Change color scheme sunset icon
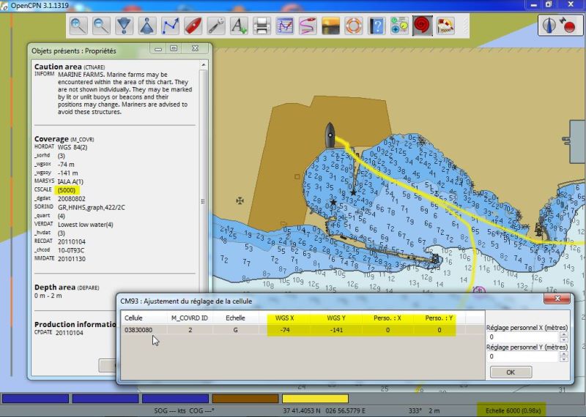Viewport: 586px width, 417px height. click(331, 26)
